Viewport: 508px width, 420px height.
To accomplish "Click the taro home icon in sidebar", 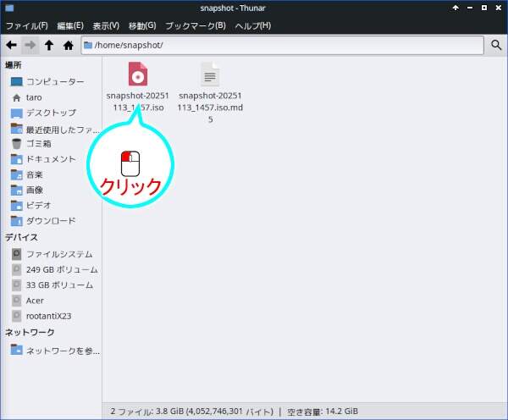I will point(17,97).
